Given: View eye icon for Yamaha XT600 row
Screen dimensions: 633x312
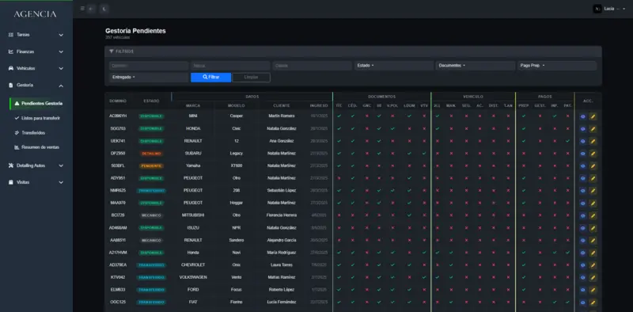Looking at the screenshot, I should [x=583, y=166].
